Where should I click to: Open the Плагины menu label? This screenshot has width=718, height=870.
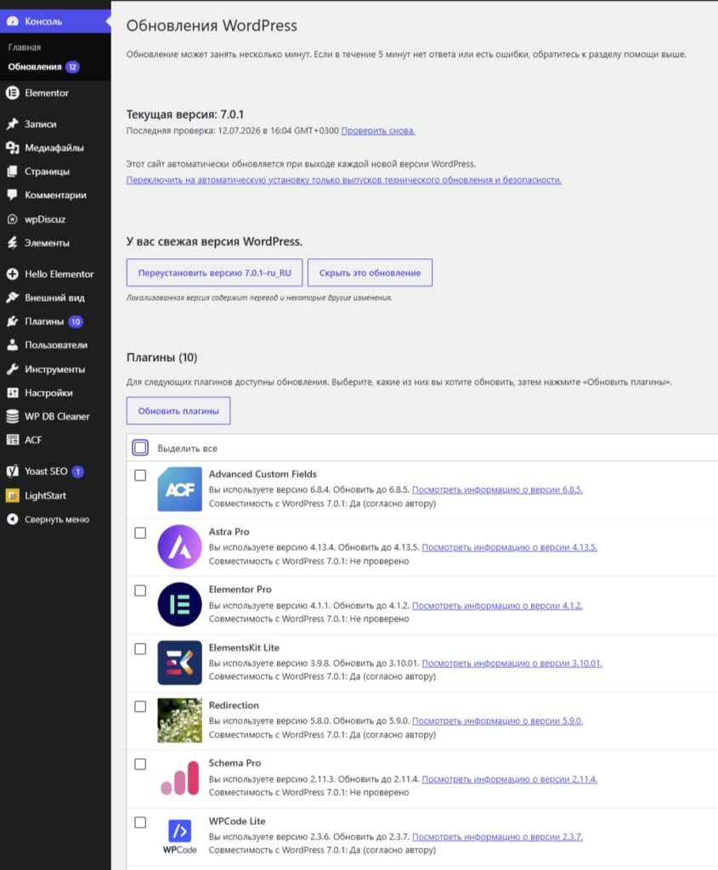click(x=44, y=321)
